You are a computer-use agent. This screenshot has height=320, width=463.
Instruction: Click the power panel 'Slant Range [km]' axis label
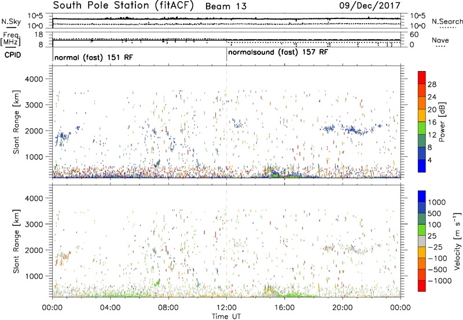pyautogui.click(x=16, y=122)
